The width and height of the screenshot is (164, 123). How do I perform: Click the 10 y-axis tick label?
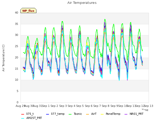(16, 80)
